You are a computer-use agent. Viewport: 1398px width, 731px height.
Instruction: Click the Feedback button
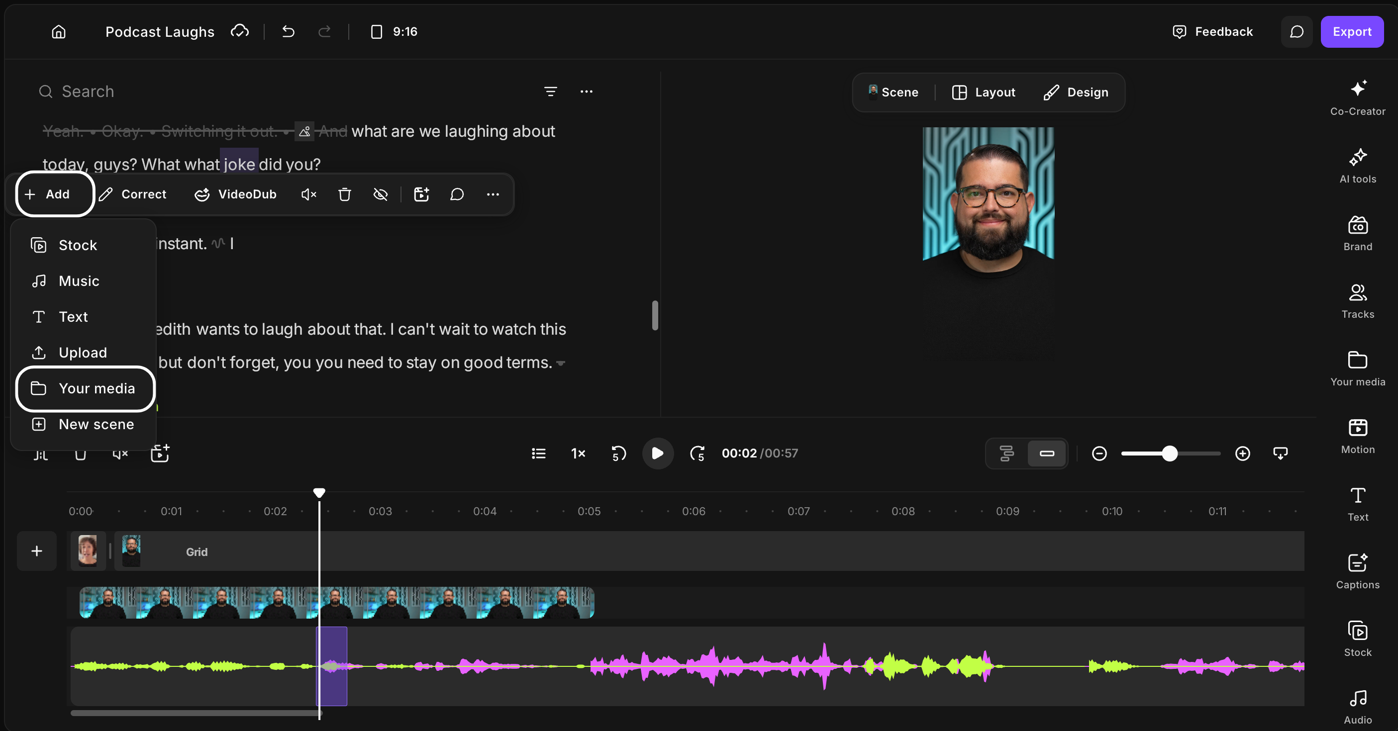pos(1212,31)
